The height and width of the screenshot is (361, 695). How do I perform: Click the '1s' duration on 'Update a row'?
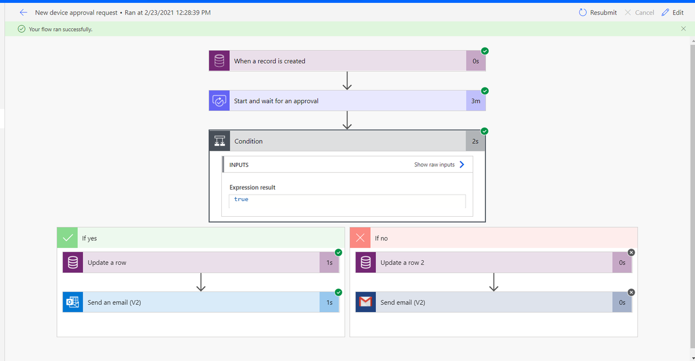[x=329, y=262]
